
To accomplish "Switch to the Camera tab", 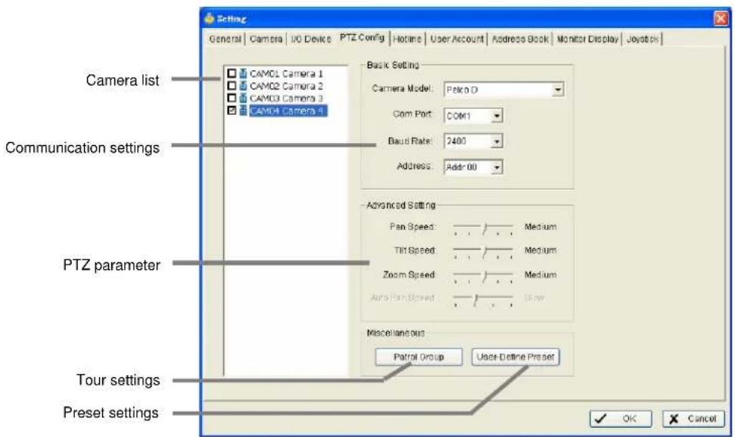I will point(266,39).
